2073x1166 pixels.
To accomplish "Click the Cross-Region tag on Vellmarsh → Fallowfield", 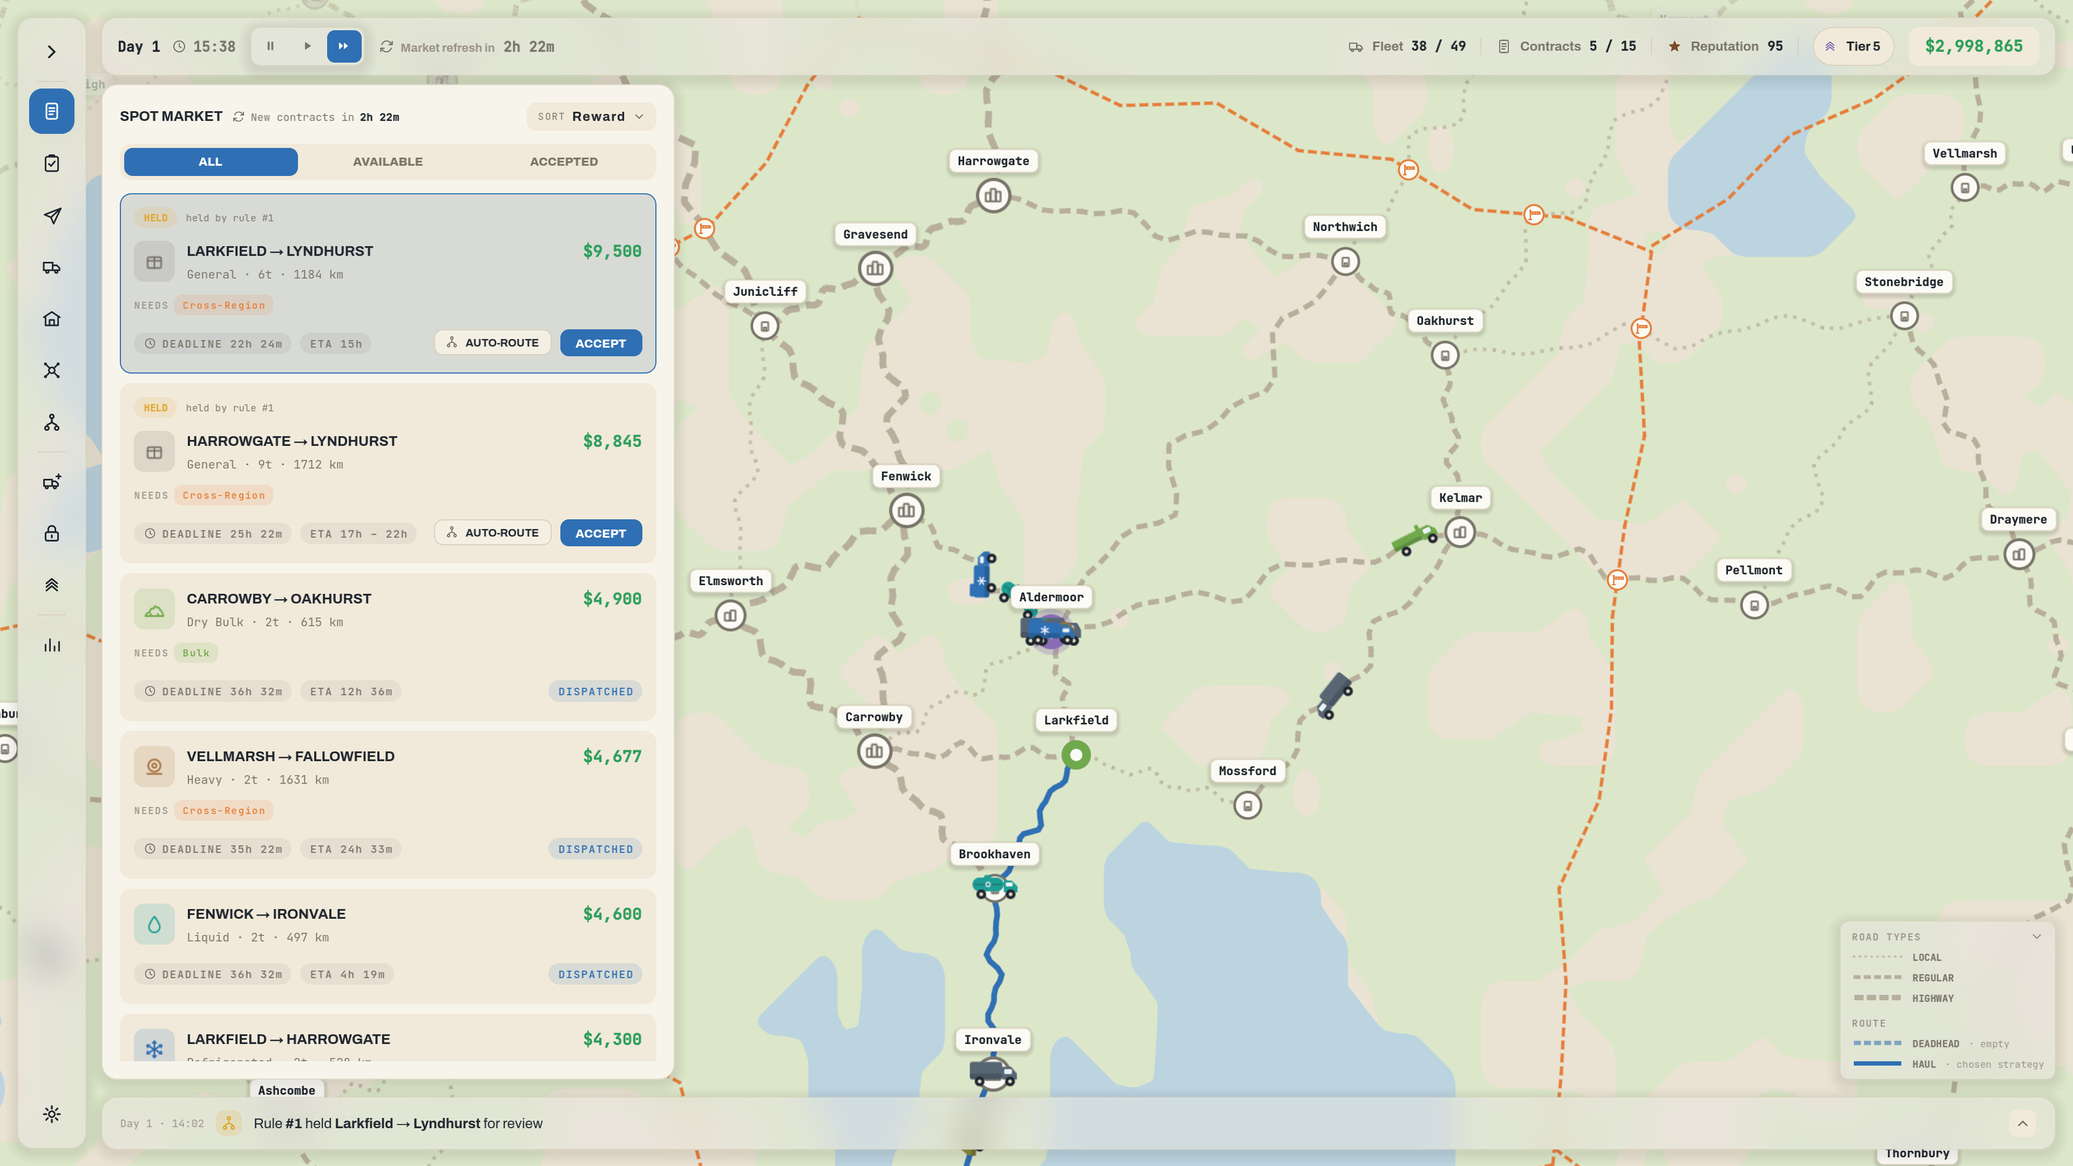I will tap(223, 811).
